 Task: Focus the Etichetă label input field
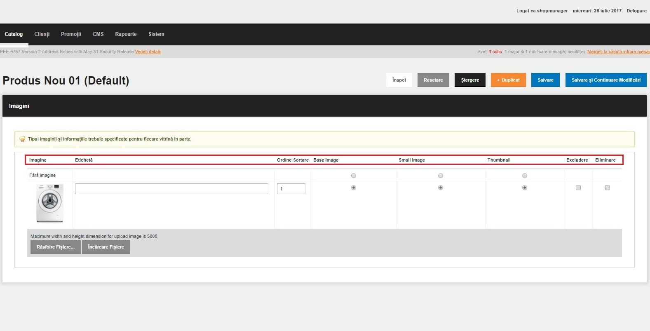click(x=171, y=189)
